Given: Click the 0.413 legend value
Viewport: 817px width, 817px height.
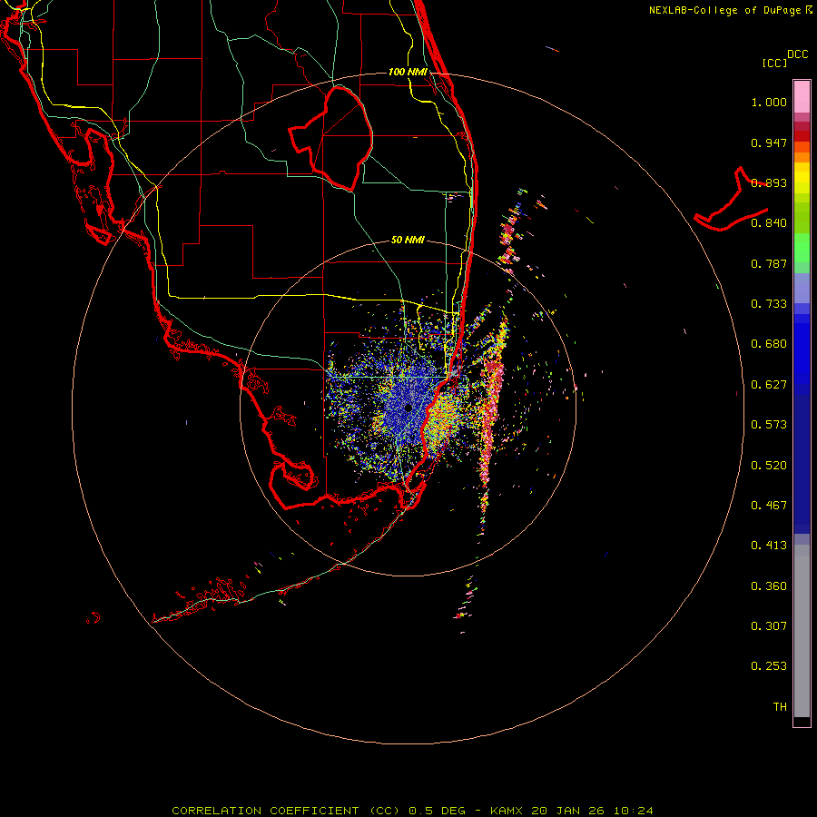Looking at the screenshot, I should tap(769, 546).
